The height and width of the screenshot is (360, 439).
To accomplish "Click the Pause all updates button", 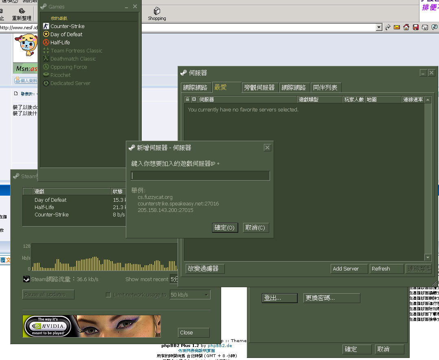I will (48, 294).
